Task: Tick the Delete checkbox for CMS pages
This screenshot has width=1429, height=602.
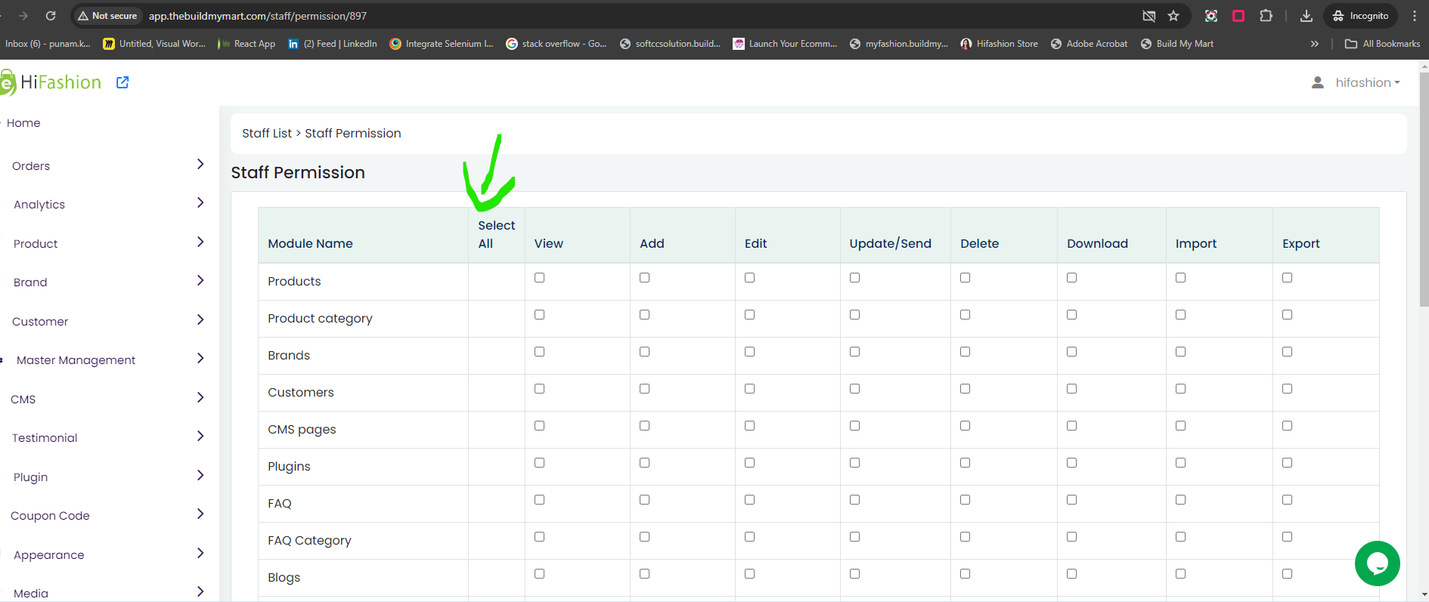Action: [965, 425]
